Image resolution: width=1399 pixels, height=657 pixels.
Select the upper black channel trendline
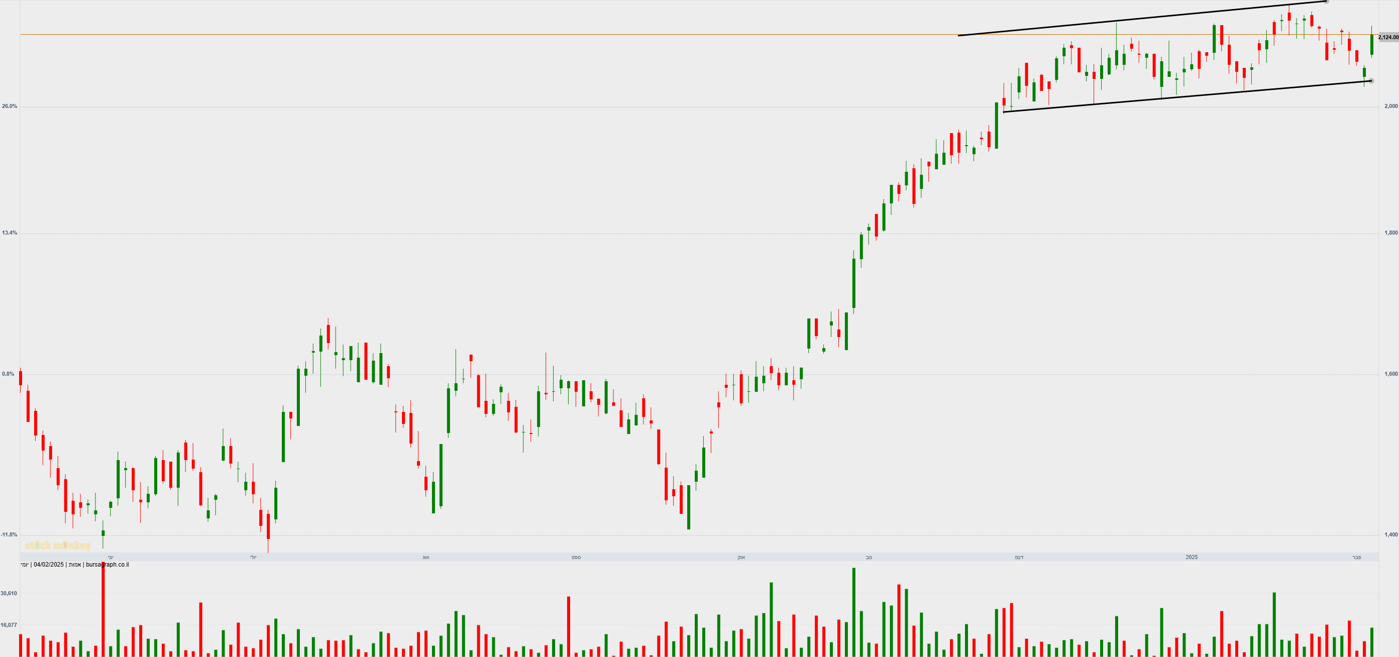click(x=1140, y=19)
